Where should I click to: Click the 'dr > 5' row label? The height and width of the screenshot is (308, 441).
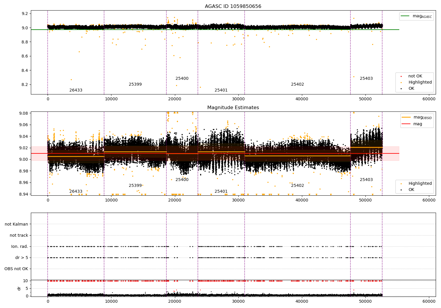click(22, 258)
